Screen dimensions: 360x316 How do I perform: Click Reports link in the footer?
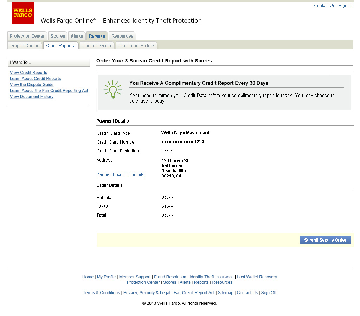(201, 282)
